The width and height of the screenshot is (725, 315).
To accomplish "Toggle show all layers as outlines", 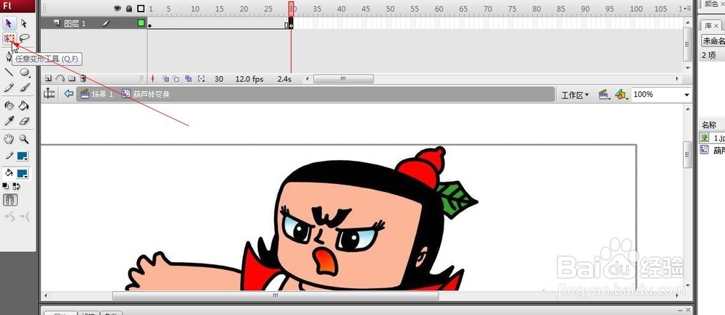I will coord(141,8).
